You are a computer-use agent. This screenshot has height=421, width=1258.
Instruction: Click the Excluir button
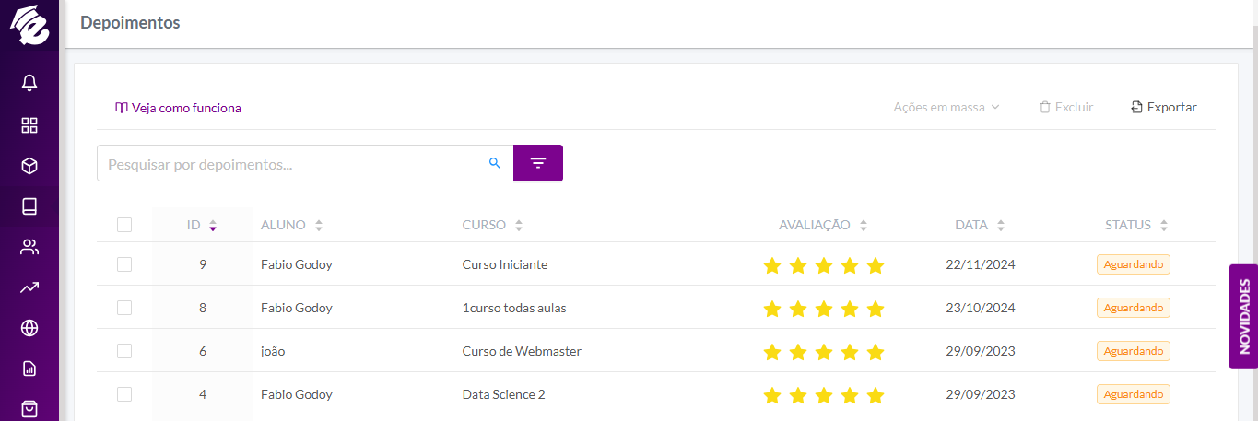click(x=1066, y=107)
